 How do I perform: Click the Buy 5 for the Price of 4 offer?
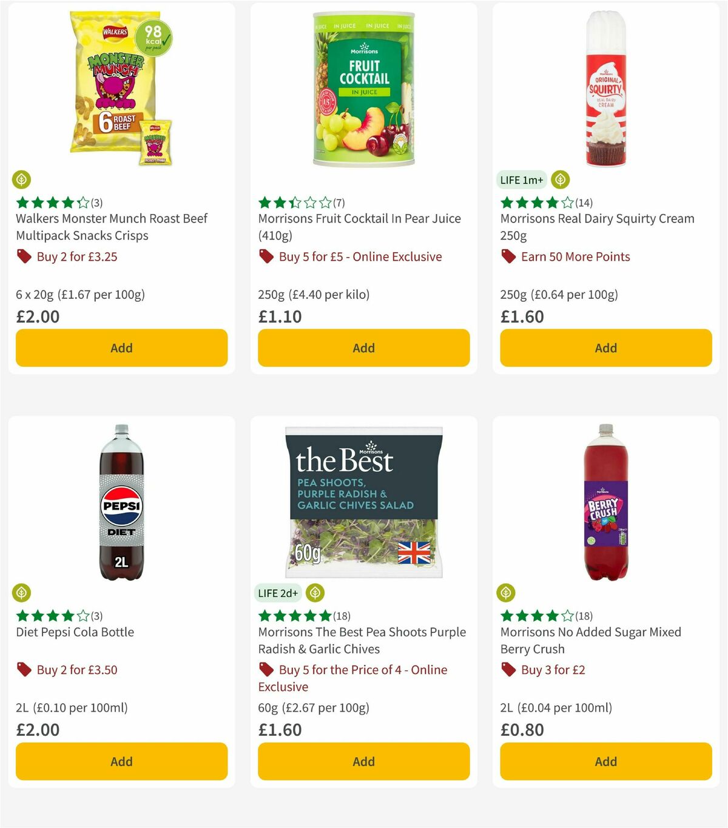pos(362,670)
